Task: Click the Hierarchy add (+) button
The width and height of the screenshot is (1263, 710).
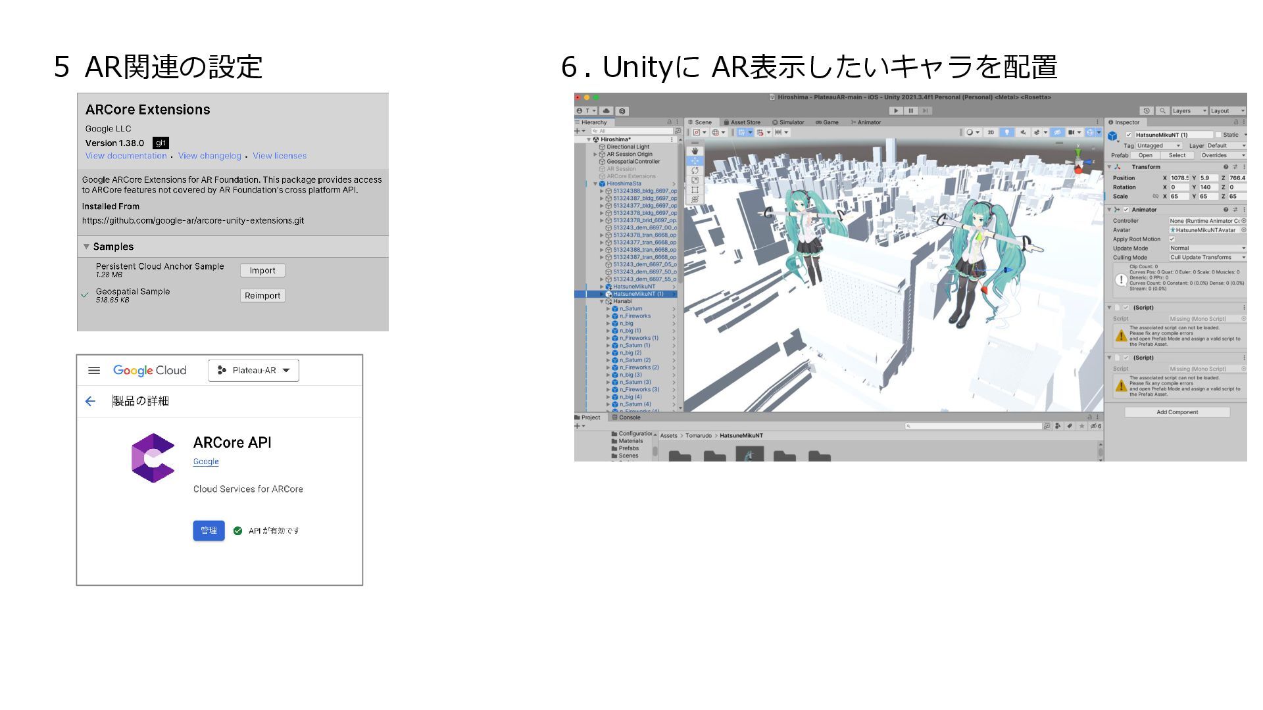Action: pyautogui.click(x=580, y=131)
